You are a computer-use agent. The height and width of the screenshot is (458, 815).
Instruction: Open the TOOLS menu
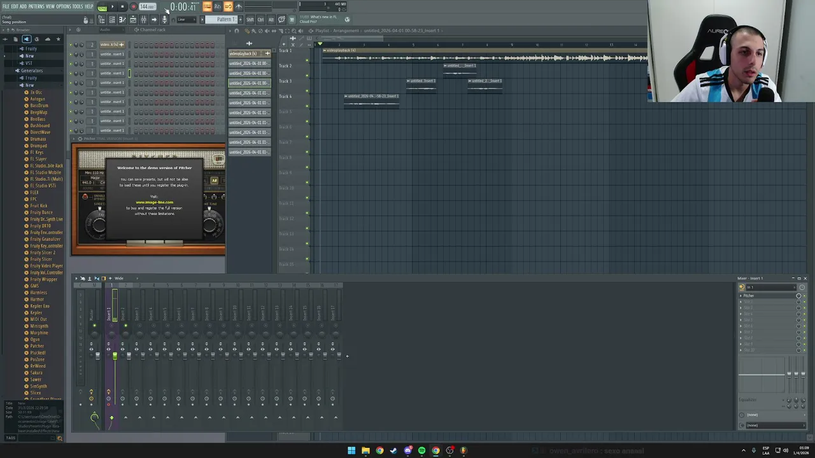78,6
